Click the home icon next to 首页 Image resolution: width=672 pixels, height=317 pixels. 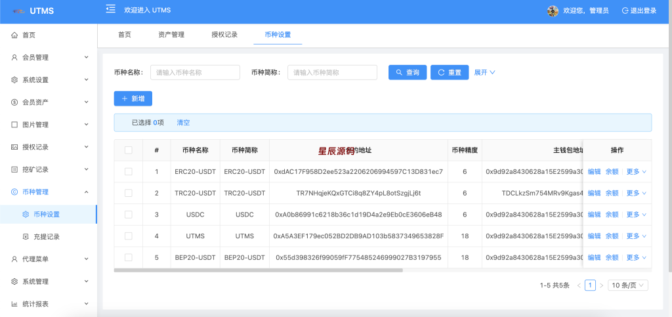(x=14, y=35)
